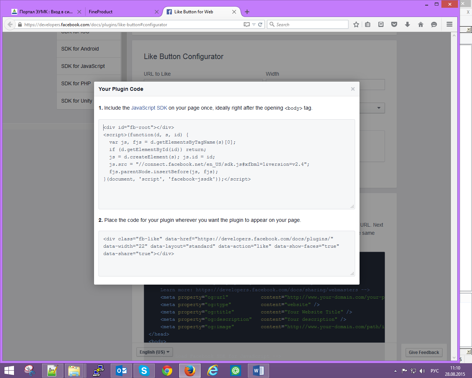Open the Notepad++ taskbar icon
Viewport: 472px width, 378px height.
click(x=52, y=371)
